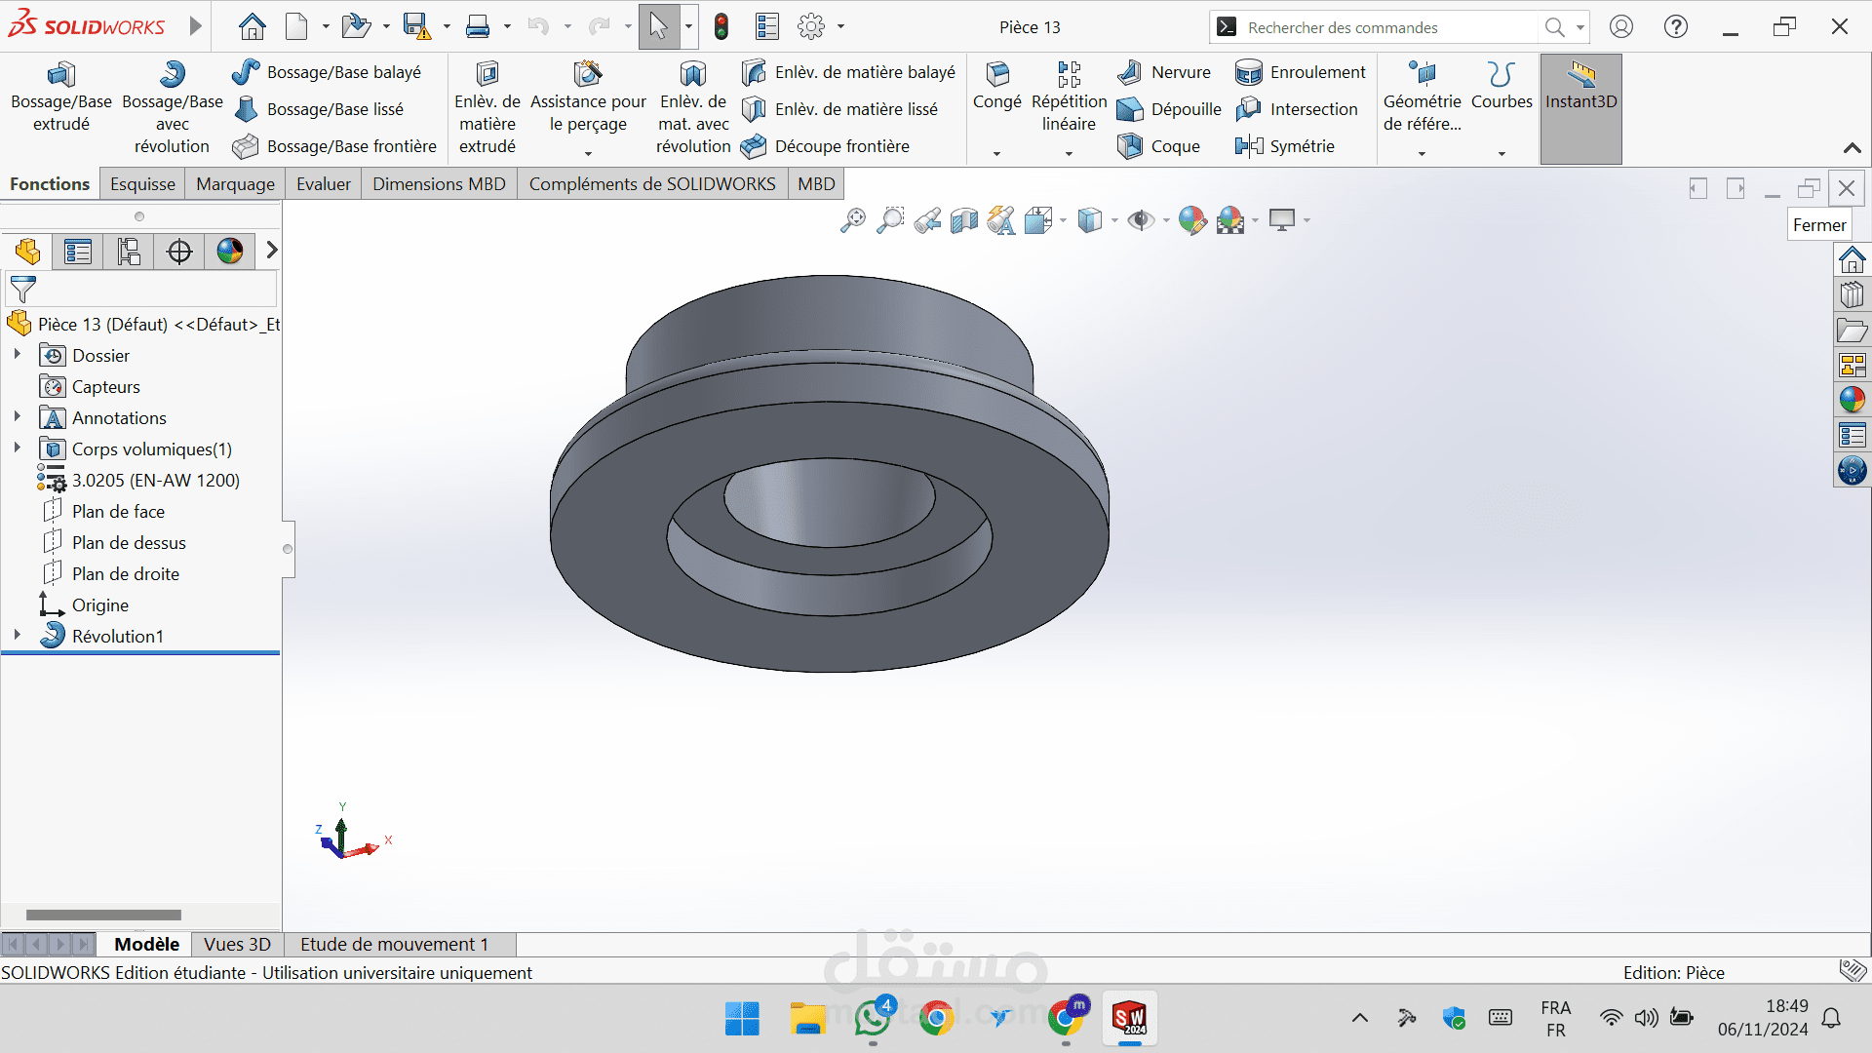Select the Coque tool
This screenshot has height=1053, width=1872.
tap(1130, 146)
